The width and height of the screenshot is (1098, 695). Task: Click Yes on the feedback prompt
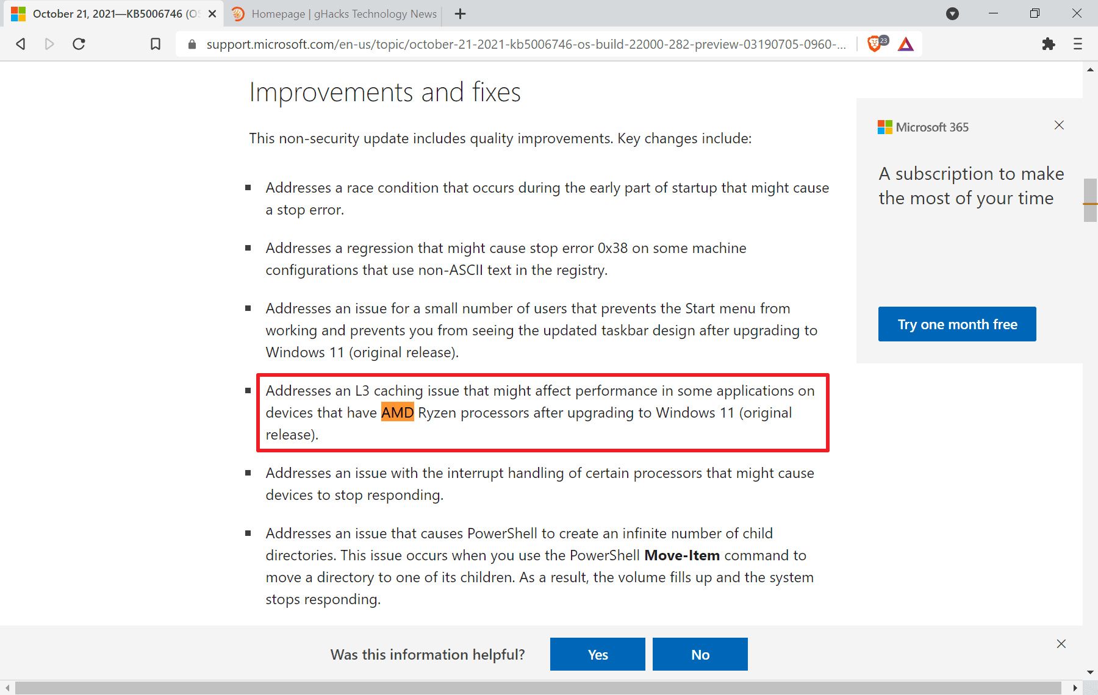pyautogui.click(x=597, y=654)
